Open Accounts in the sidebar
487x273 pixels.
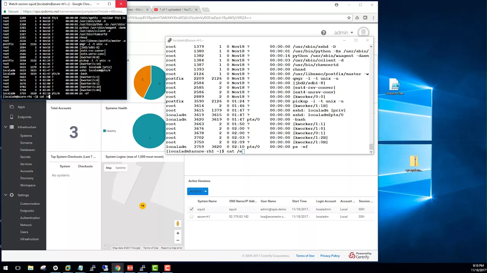tap(27, 171)
